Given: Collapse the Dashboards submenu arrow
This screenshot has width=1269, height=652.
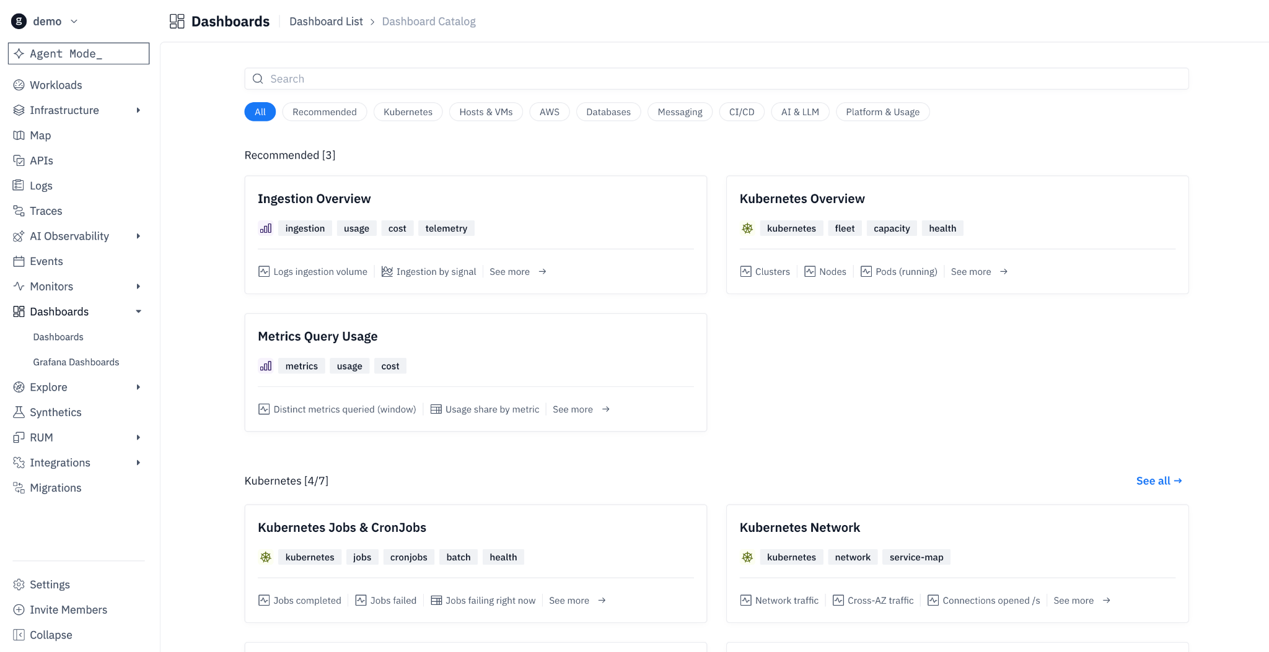Looking at the screenshot, I should [138, 311].
